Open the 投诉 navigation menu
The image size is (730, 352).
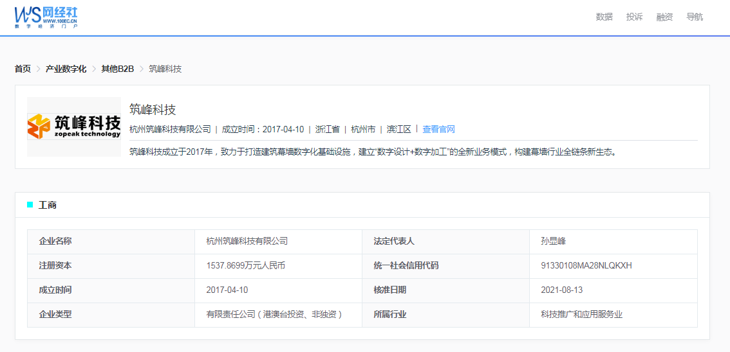coord(634,17)
